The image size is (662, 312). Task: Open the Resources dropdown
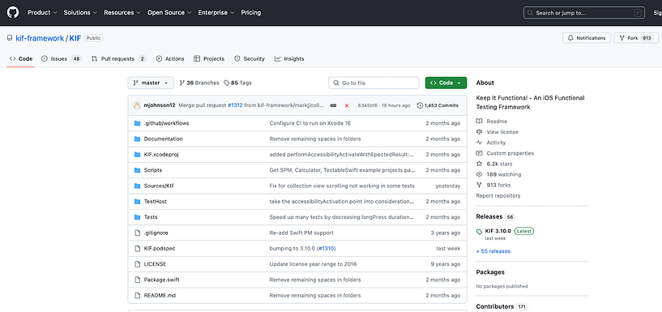click(122, 13)
